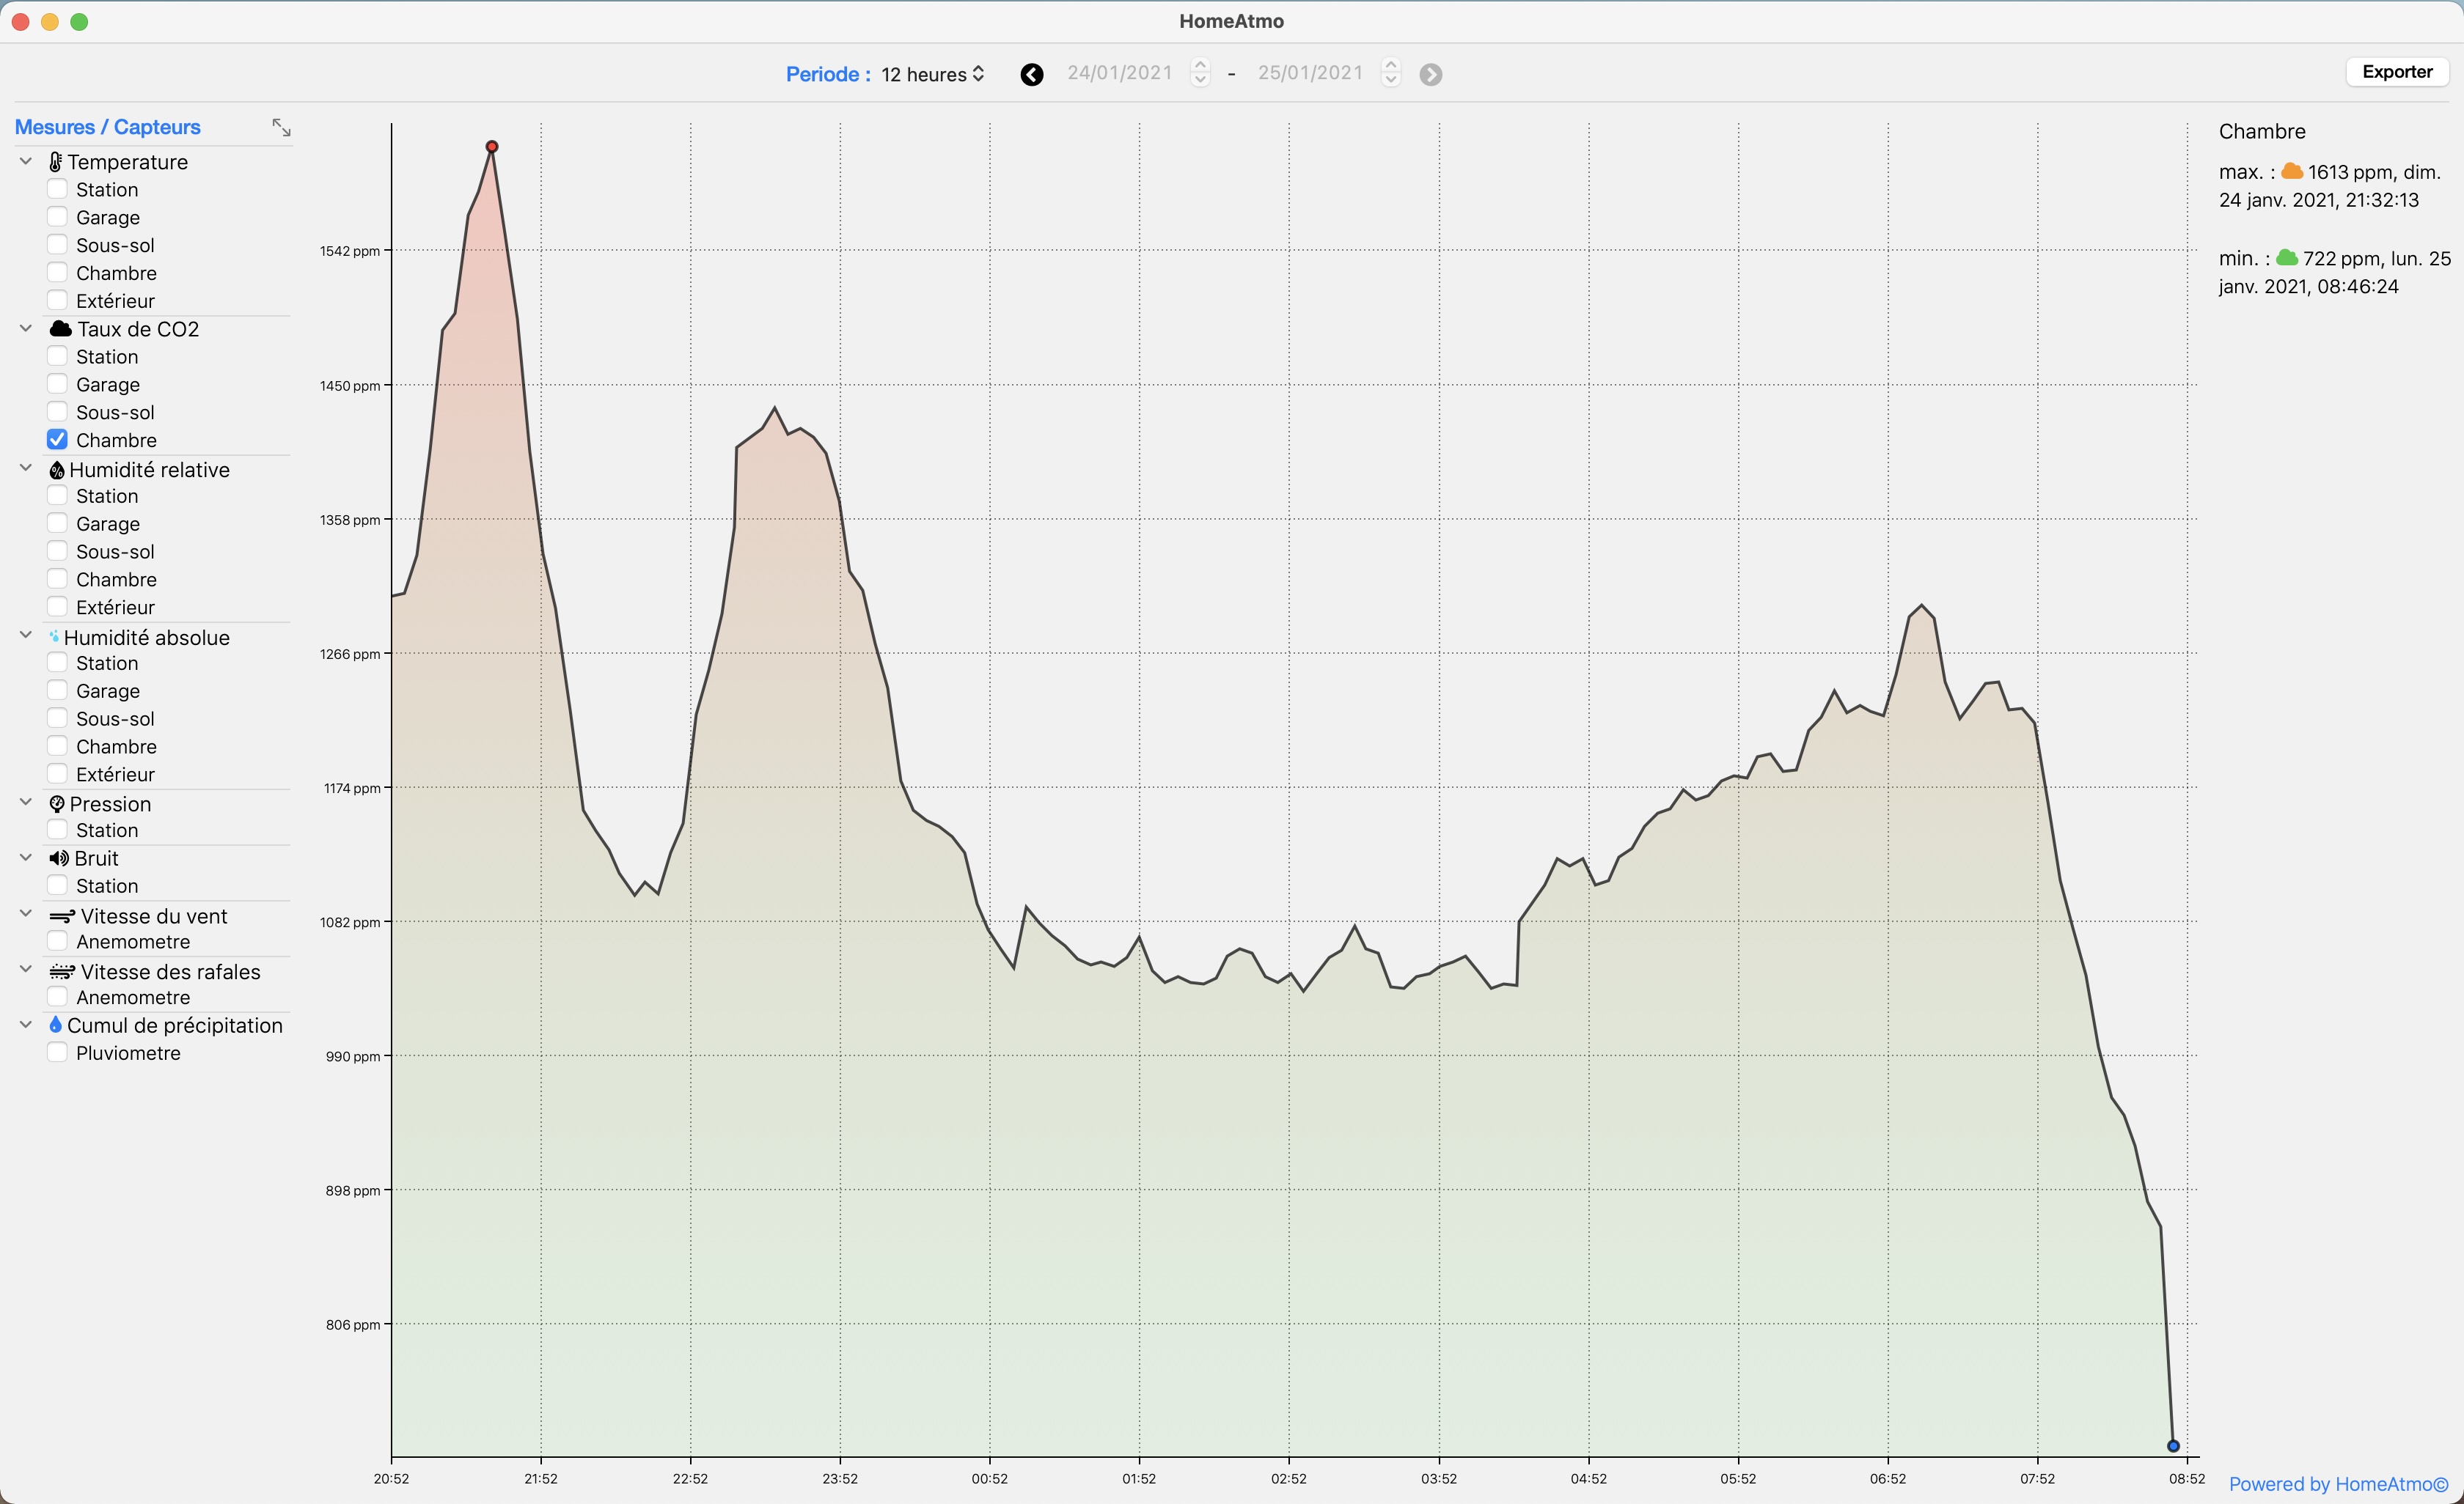Click the next period arrow icon
2464x1504 pixels.
tap(1430, 75)
